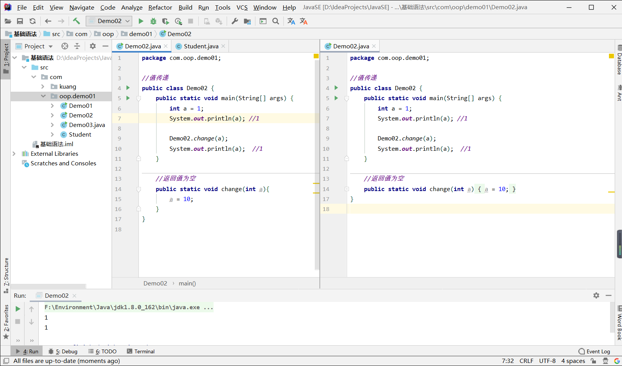Open Settings with the wrench icon
The height and width of the screenshot is (366, 622).
(235, 21)
